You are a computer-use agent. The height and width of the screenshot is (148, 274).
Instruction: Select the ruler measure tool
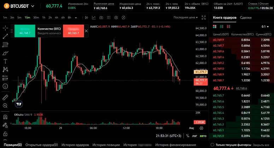coord(5,97)
